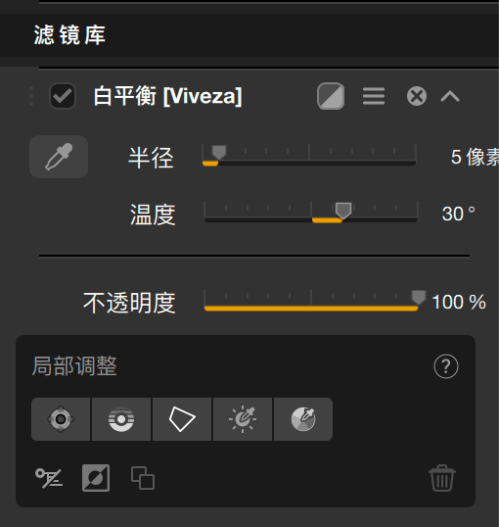Duplicate the local adjustment with overlapping squares icon
The height and width of the screenshot is (527, 499).
(143, 478)
